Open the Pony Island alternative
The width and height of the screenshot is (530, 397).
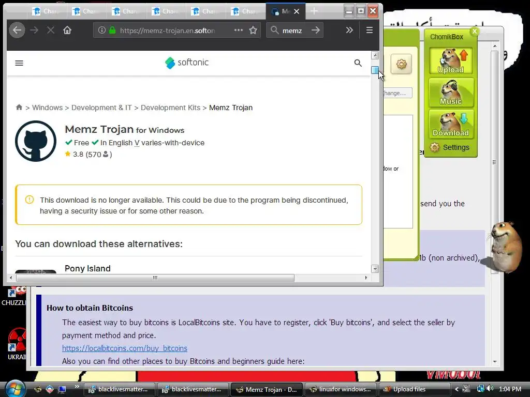(x=87, y=268)
